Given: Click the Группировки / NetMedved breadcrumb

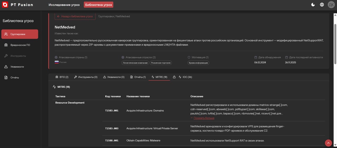Looking at the screenshot, I should click(x=114, y=16).
